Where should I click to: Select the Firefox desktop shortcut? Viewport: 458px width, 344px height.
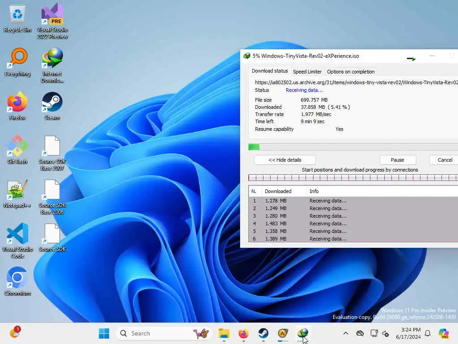pyautogui.click(x=17, y=106)
